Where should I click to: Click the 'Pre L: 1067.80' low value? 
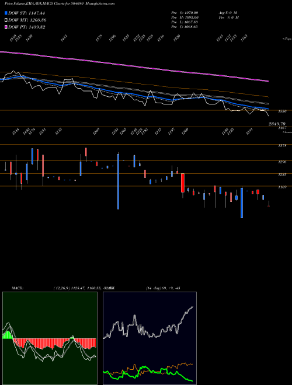[x=185, y=22]
